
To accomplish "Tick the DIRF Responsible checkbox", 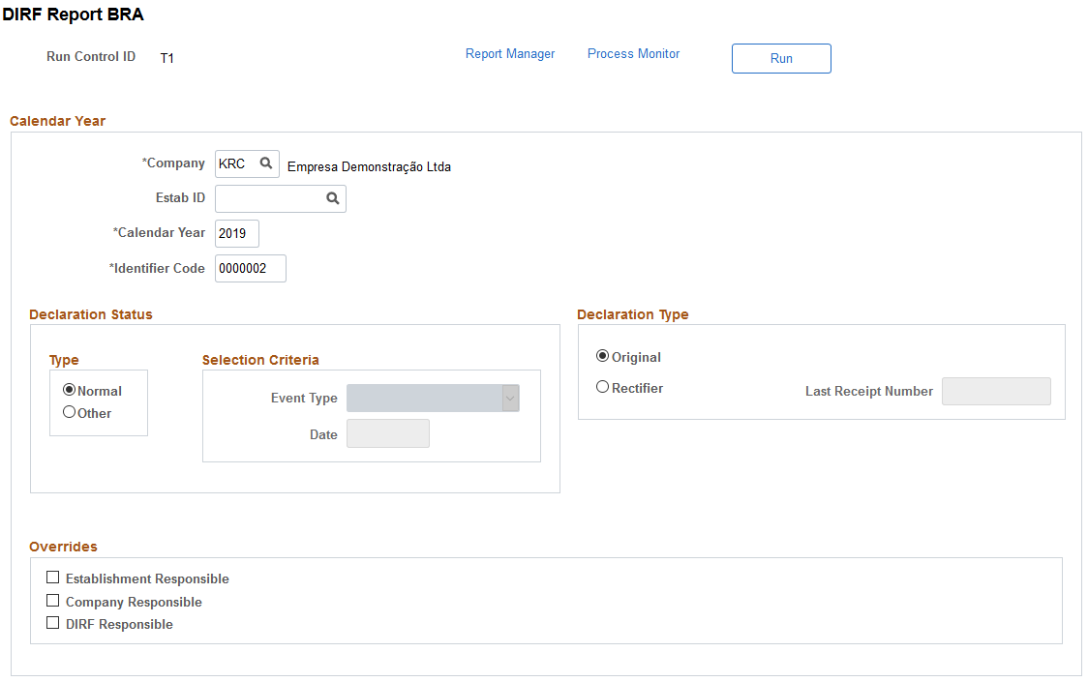I will point(52,623).
